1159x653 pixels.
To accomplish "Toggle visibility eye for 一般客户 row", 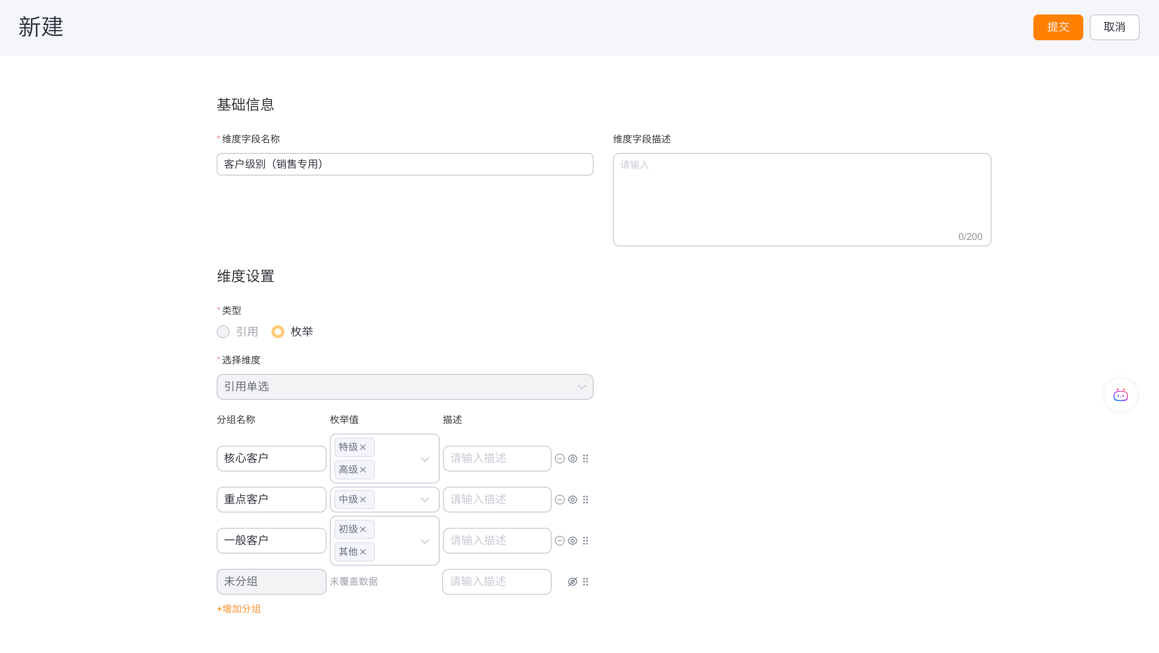I will coord(572,541).
